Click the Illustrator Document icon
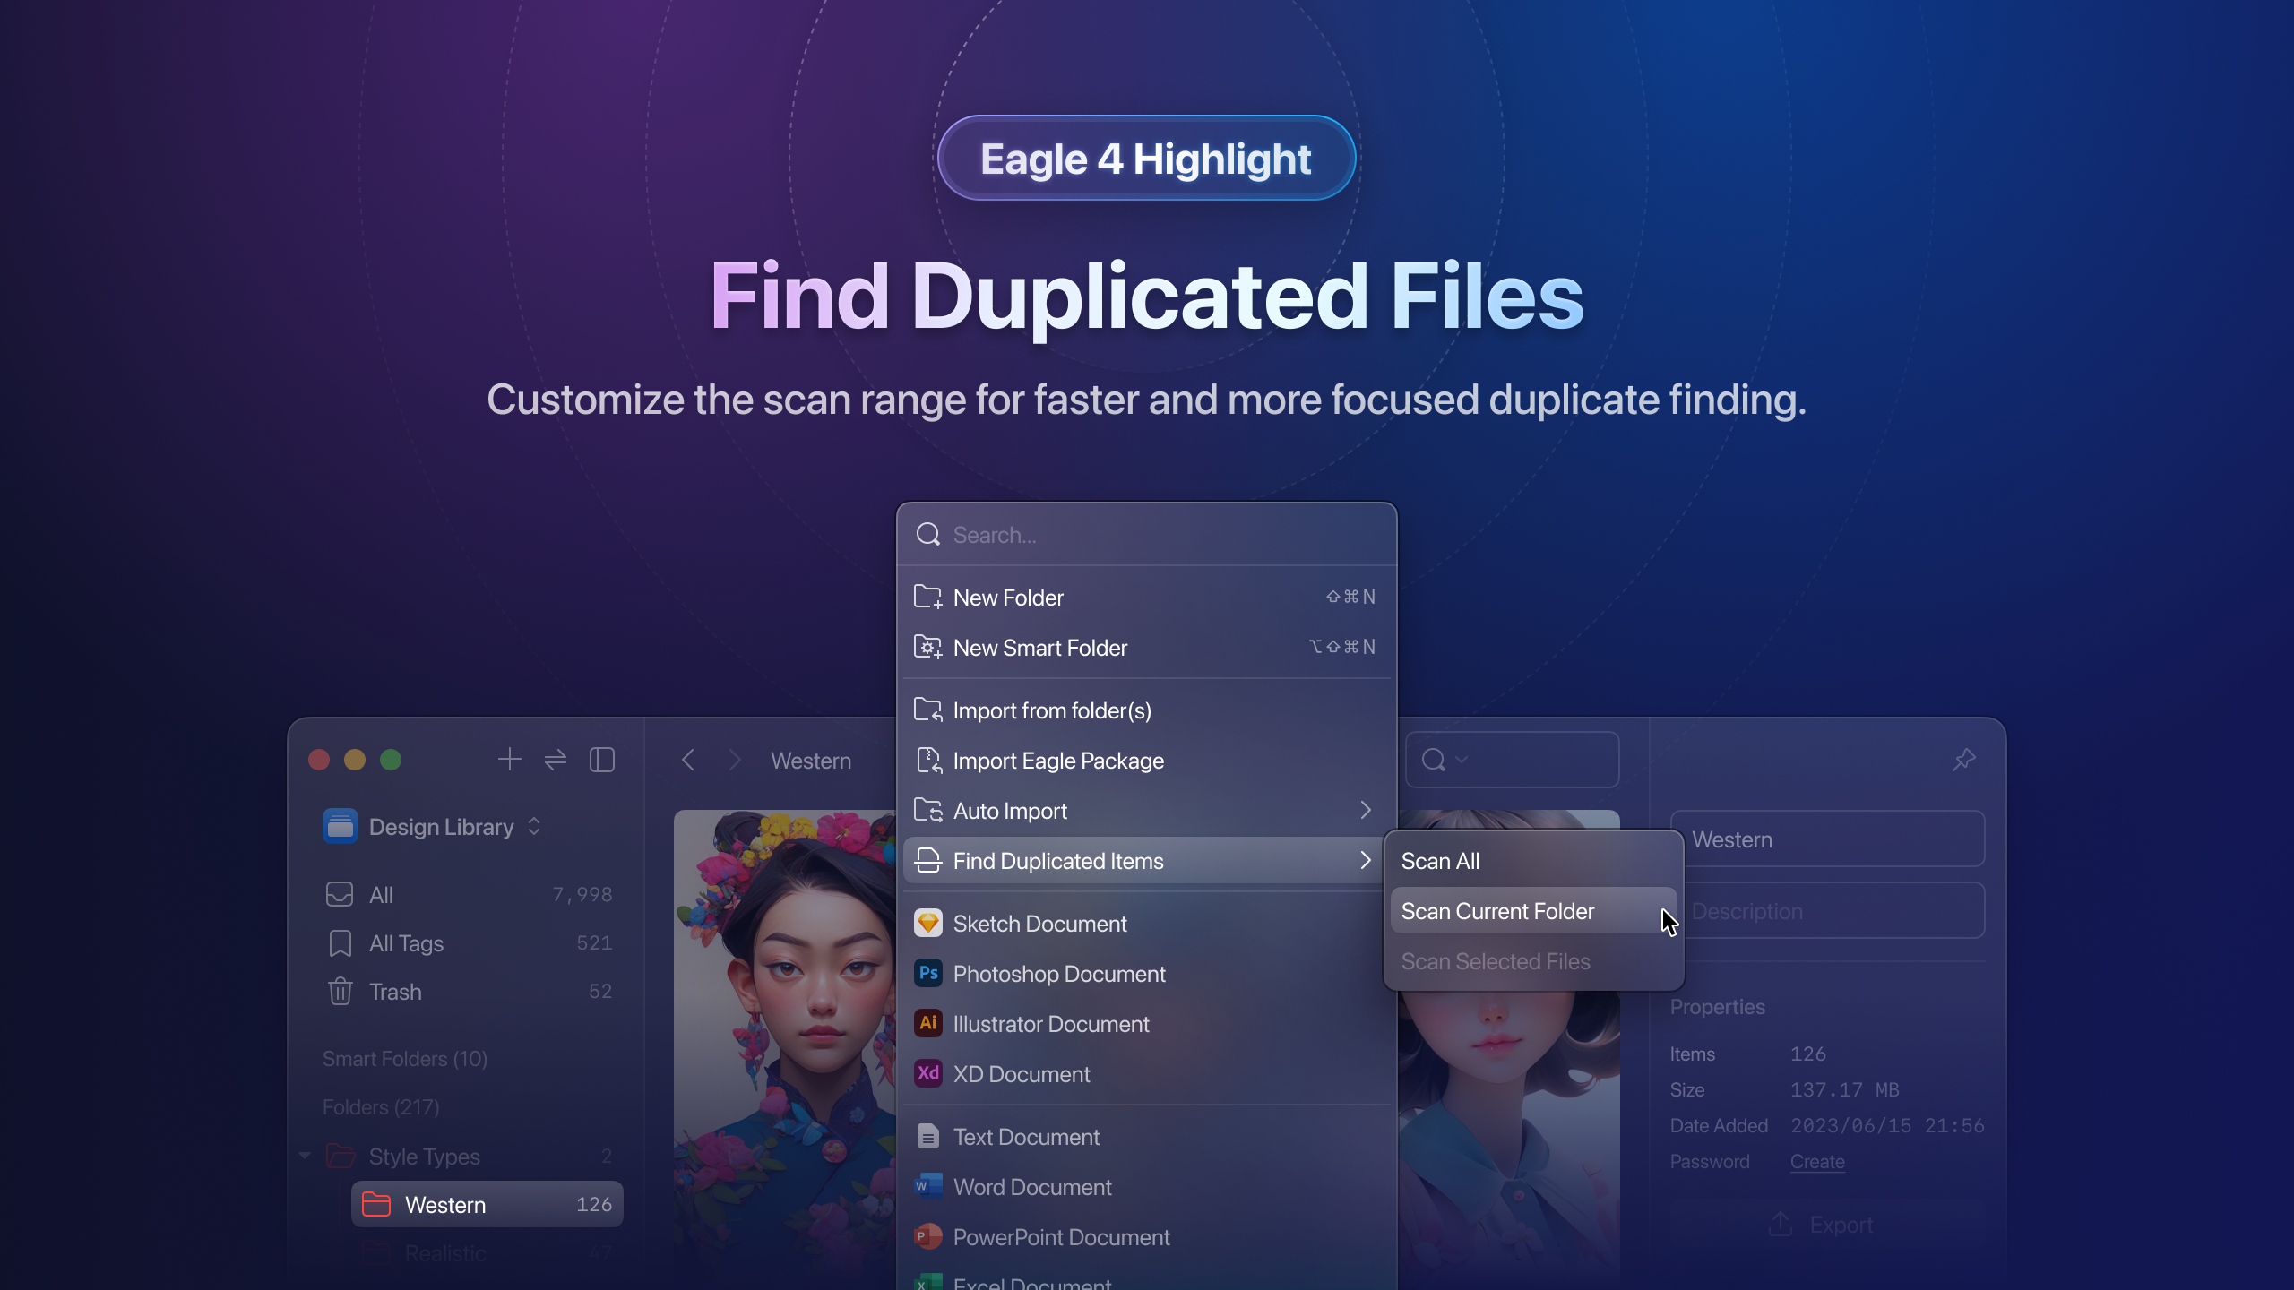Viewport: 2294px width, 1290px height. [x=928, y=1024]
